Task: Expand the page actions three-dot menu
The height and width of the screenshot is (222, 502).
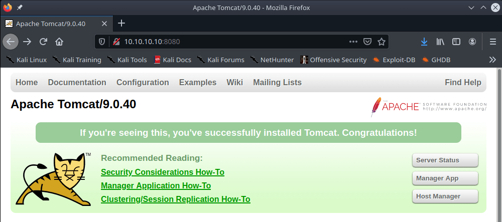Action: [353, 42]
